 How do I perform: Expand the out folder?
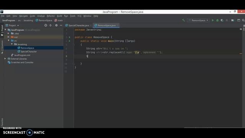(x=8, y=37)
